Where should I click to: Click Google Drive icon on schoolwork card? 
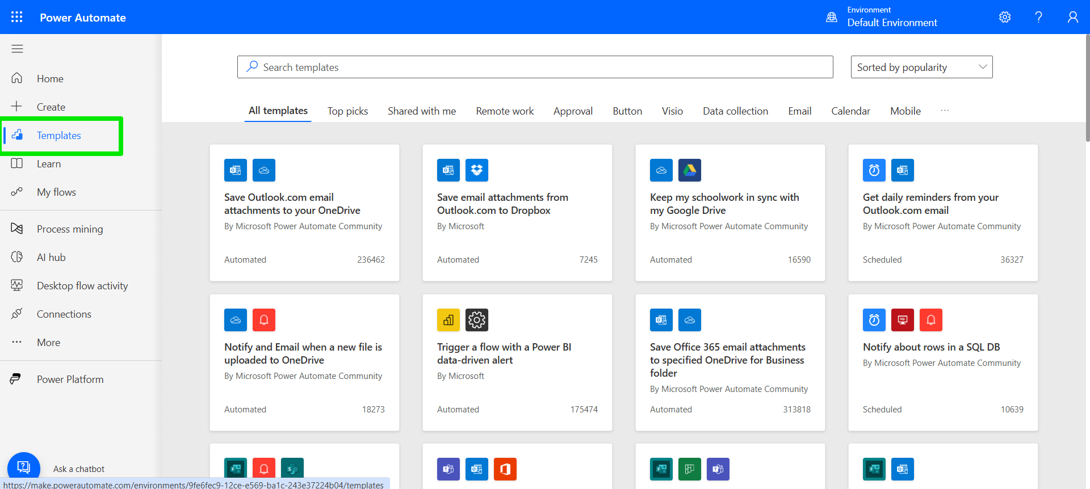pos(690,170)
